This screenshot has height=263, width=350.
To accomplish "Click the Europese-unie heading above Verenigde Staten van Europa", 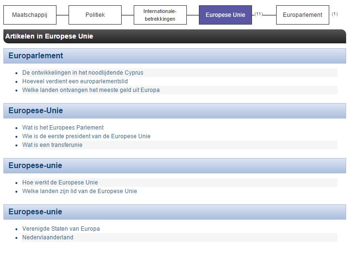I will pos(35,212).
